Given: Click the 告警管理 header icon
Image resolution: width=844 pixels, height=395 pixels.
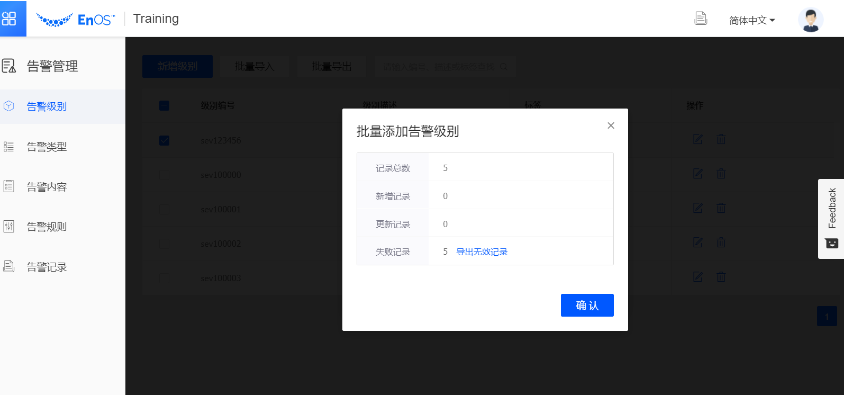Looking at the screenshot, I should pos(9,66).
